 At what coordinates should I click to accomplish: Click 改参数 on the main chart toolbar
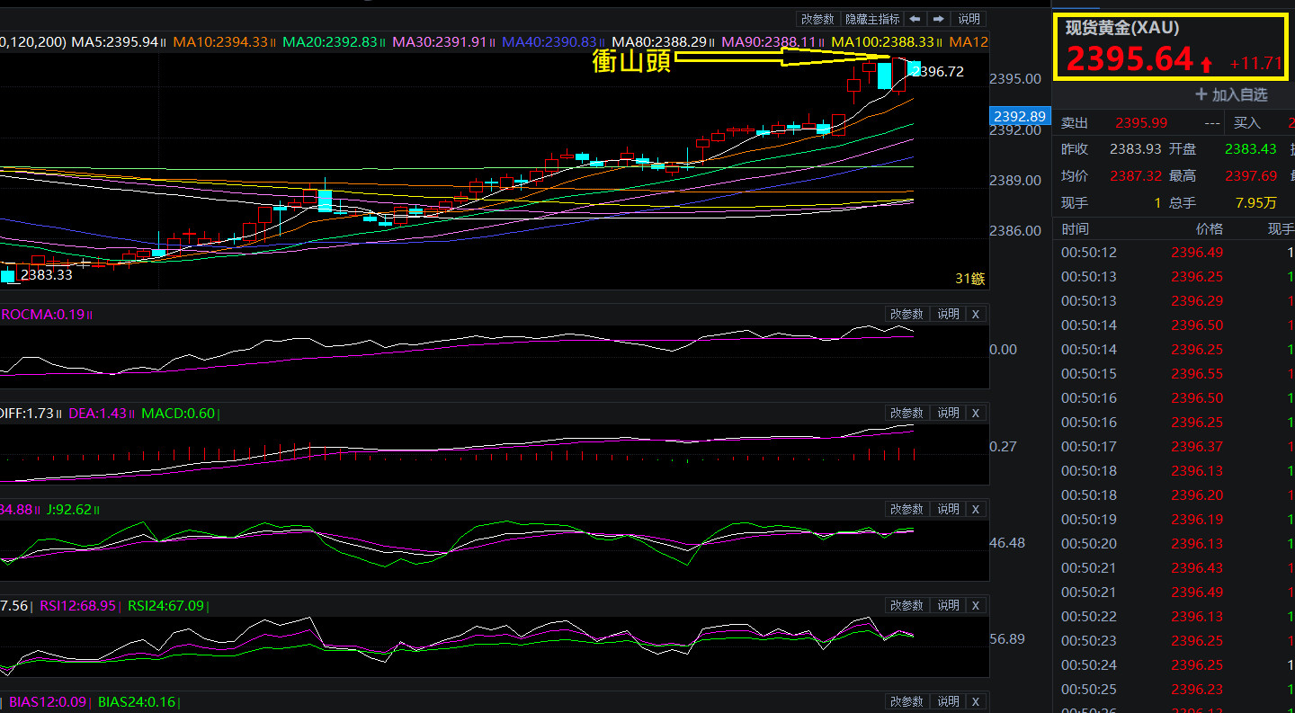817,19
